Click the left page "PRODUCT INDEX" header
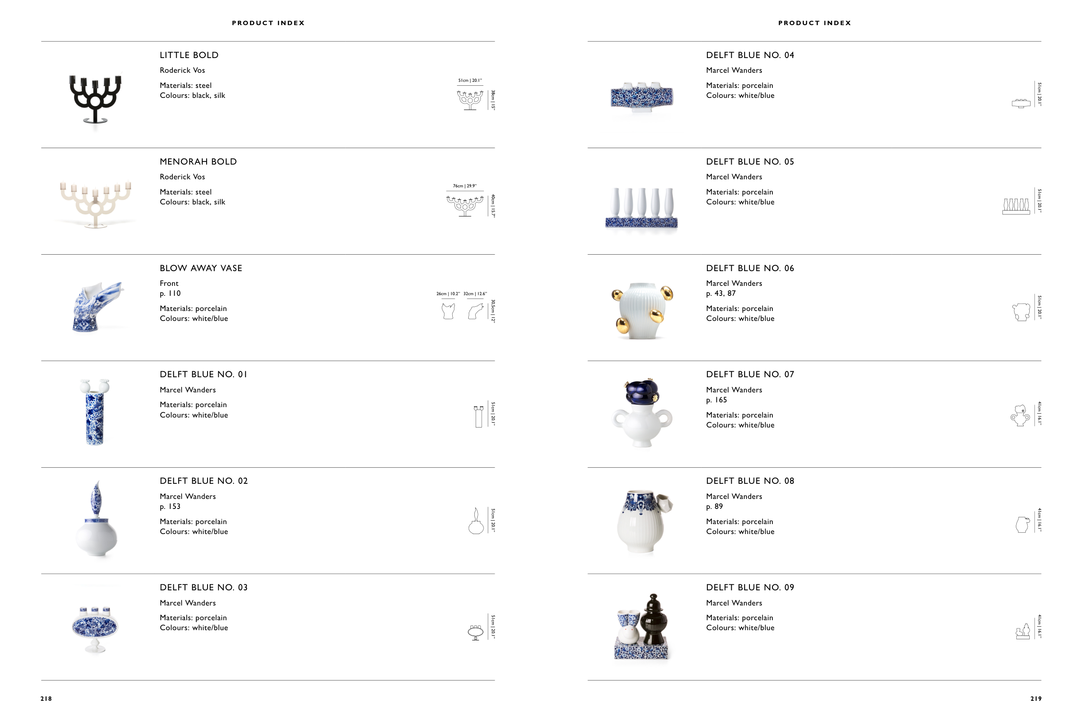The image size is (1083, 722). 268,23
